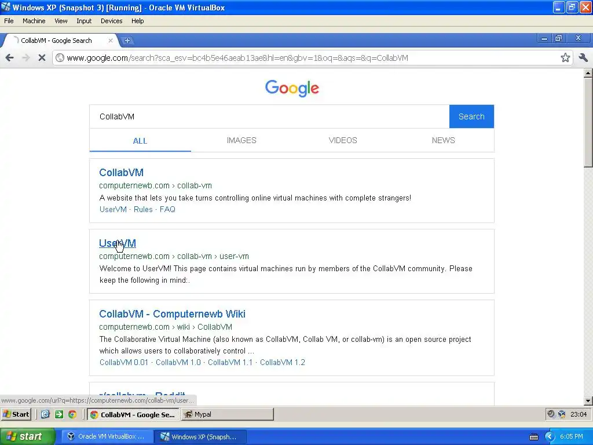
Task: Click the inner guest Start button
Action: tap(16, 414)
